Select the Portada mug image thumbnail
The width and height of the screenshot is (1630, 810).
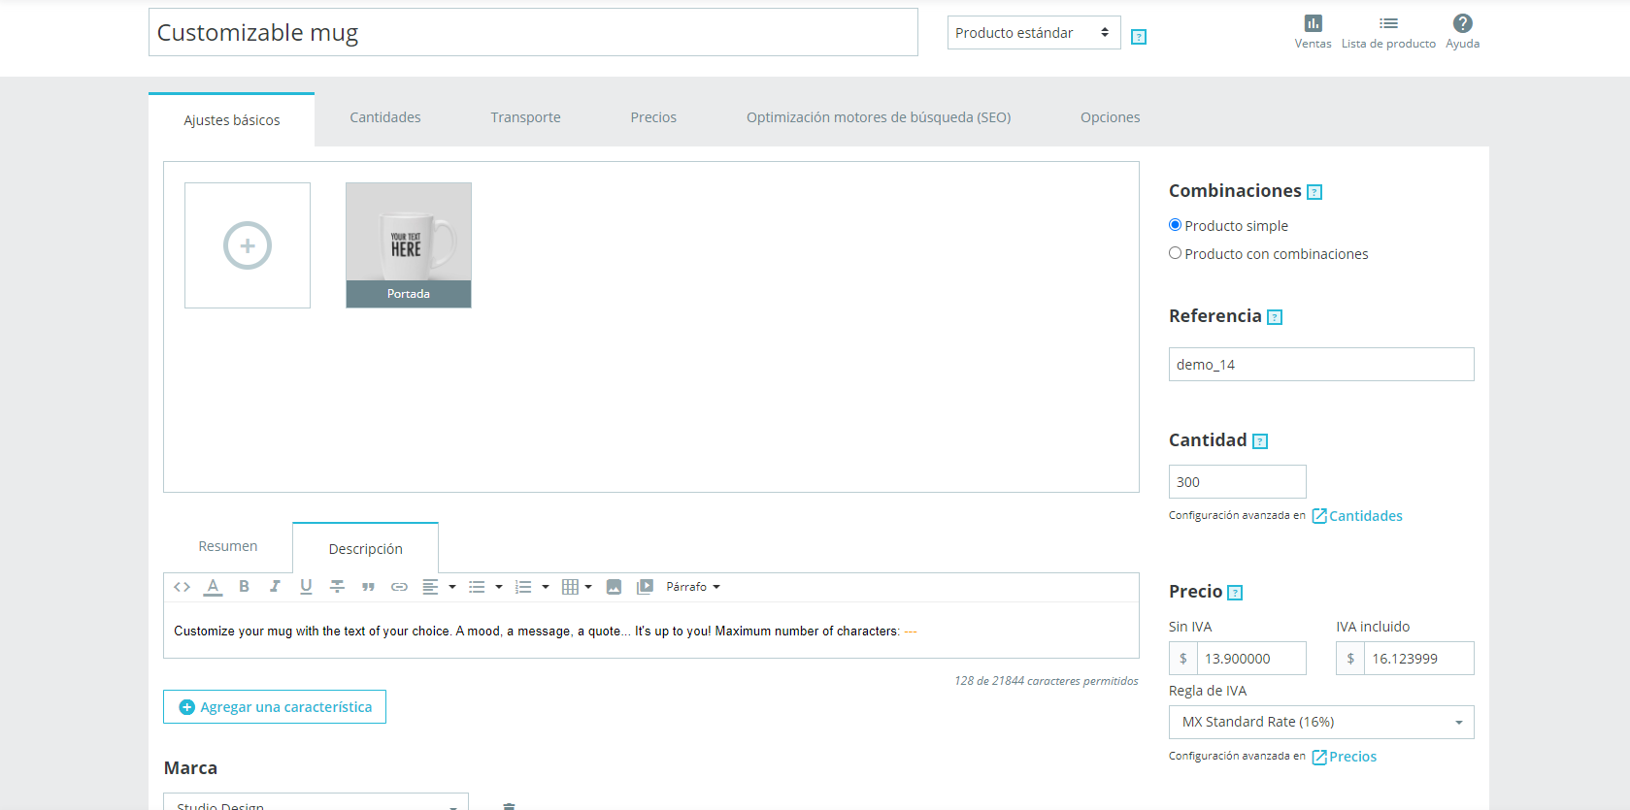click(409, 245)
